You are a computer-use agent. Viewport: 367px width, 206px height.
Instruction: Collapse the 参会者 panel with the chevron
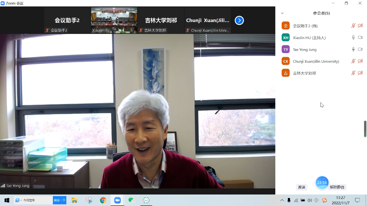click(x=282, y=13)
